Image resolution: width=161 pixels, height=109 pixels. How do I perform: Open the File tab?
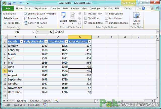8,8
